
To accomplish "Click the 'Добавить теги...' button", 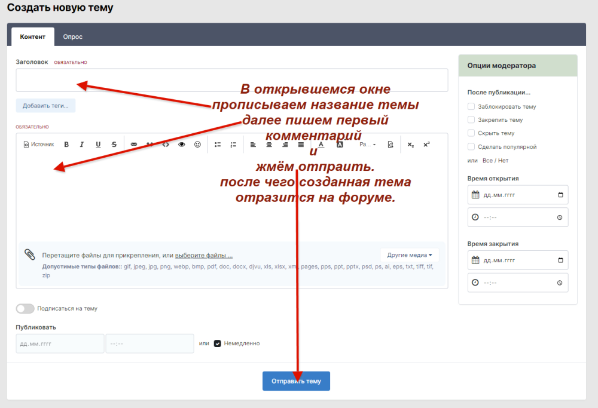I will point(45,106).
